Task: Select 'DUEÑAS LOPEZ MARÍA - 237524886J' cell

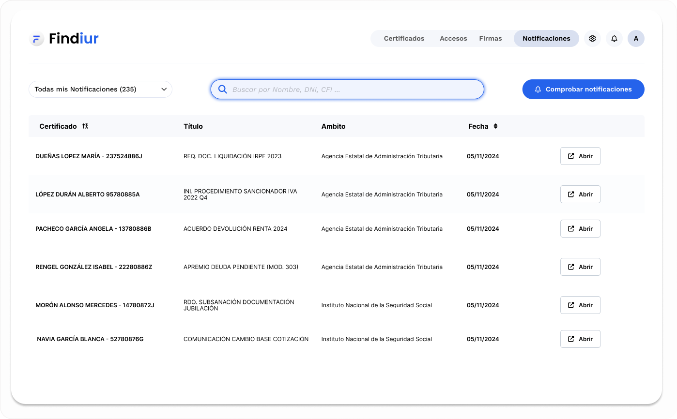Action: point(89,156)
